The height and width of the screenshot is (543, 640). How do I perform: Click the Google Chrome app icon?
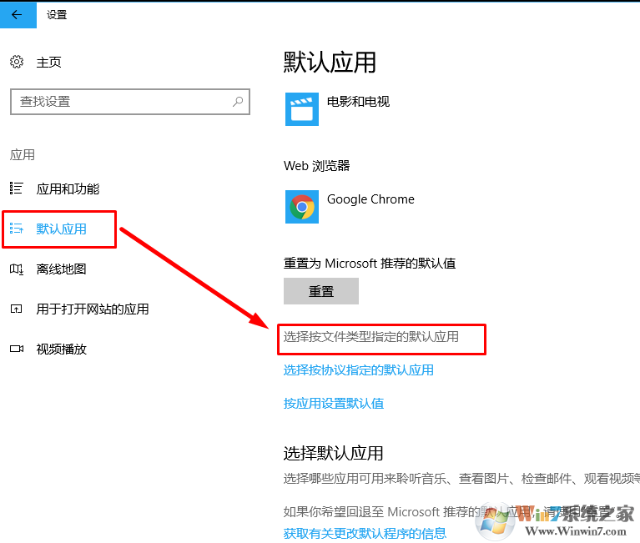click(x=302, y=207)
